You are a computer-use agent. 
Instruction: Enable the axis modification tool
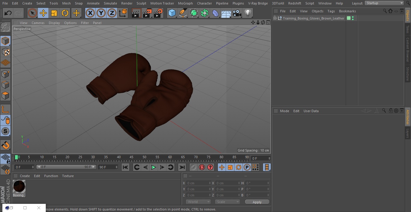tap(6, 109)
